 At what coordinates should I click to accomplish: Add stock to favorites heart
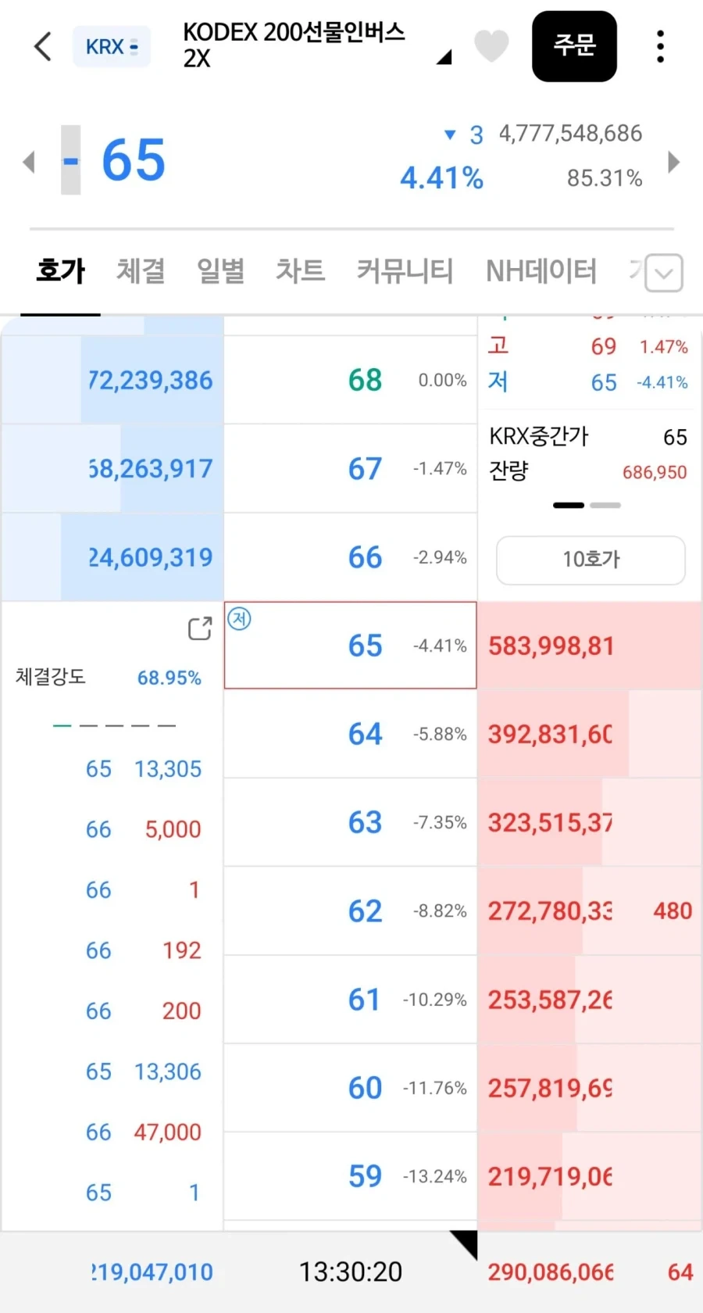tap(491, 46)
